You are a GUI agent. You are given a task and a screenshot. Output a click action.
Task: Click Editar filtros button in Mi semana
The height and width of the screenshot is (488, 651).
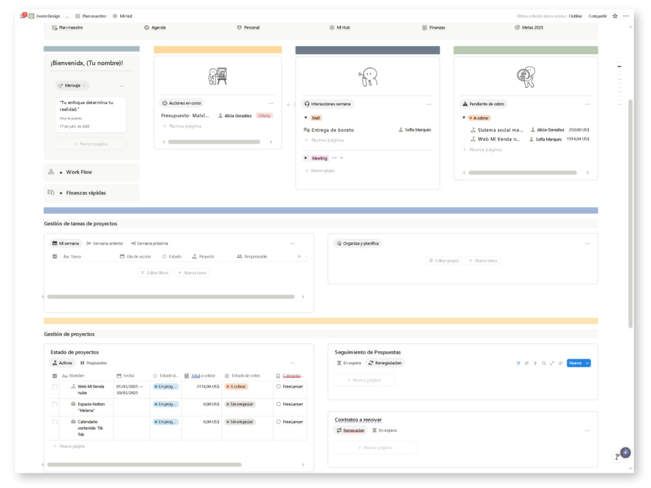154,273
